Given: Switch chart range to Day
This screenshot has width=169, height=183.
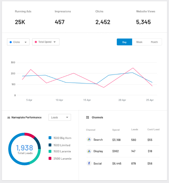Looking at the screenshot, I should click(x=124, y=42).
